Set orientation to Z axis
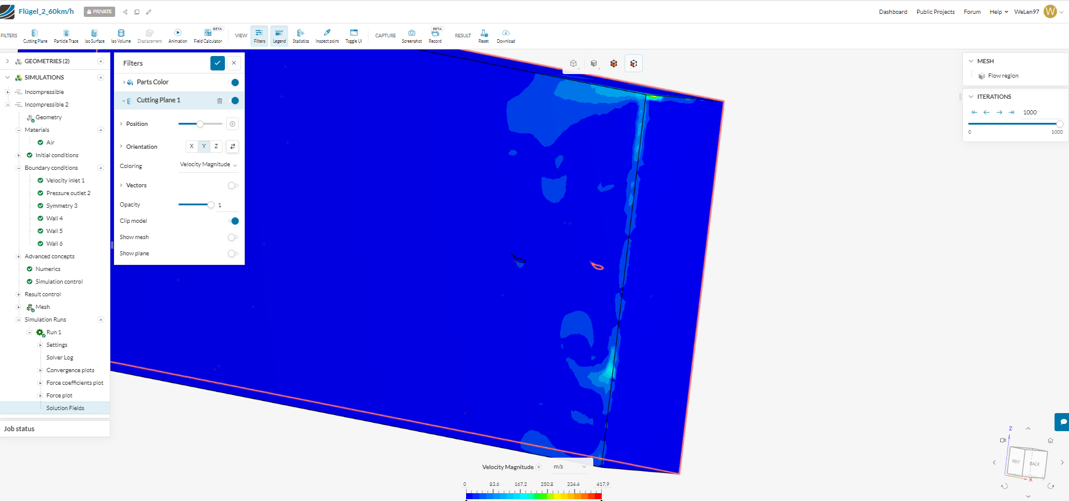This screenshot has width=1069, height=501. pyautogui.click(x=216, y=146)
